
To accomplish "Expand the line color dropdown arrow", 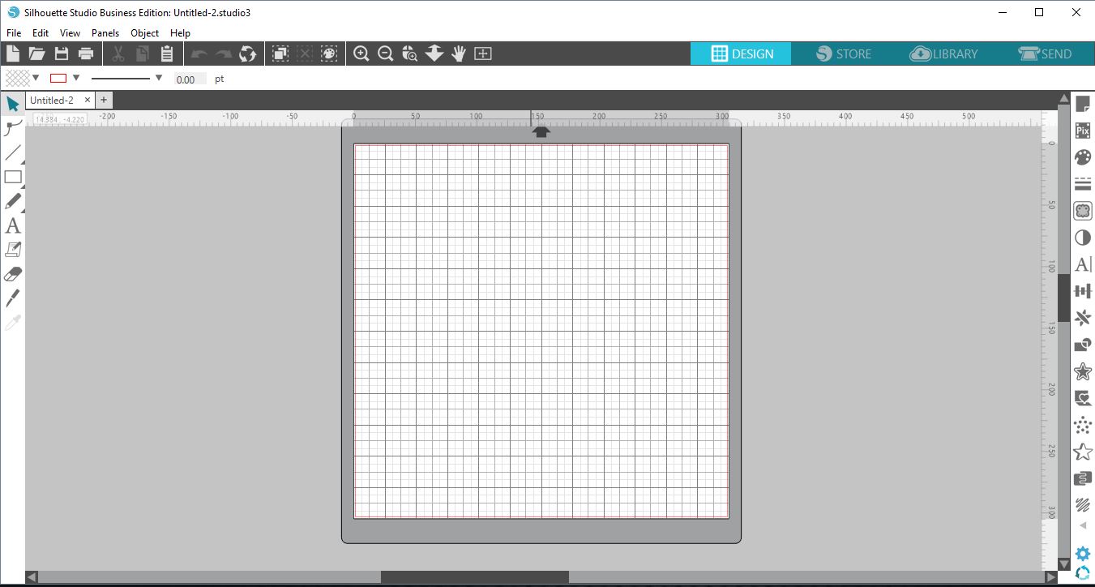I will (76, 79).
